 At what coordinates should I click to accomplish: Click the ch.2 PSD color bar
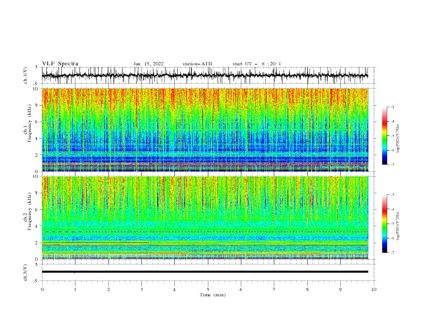[x=384, y=224]
